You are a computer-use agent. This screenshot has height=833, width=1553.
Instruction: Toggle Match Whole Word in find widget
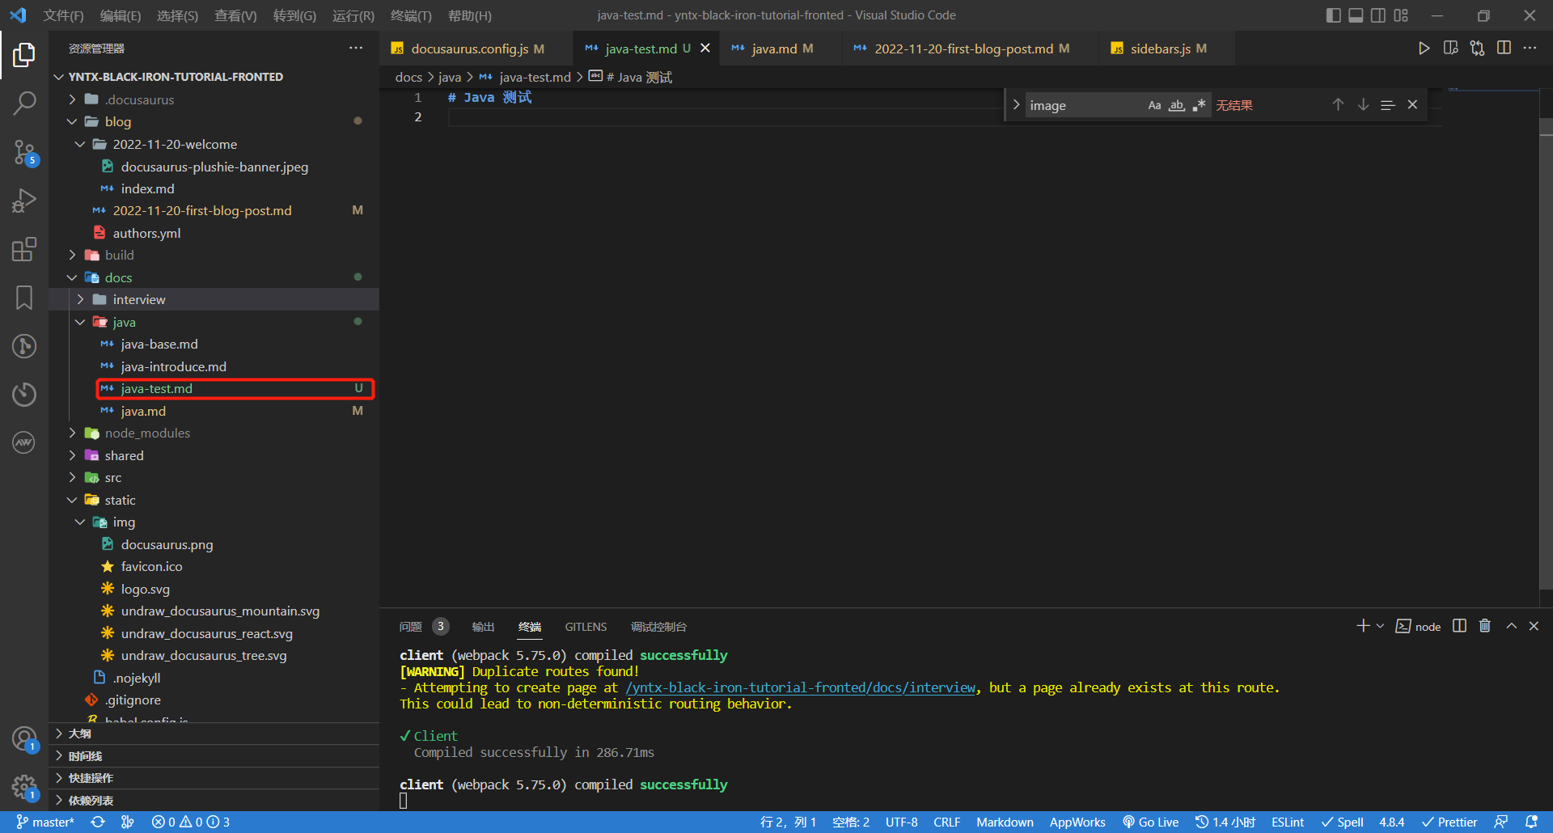(1177, 105)
